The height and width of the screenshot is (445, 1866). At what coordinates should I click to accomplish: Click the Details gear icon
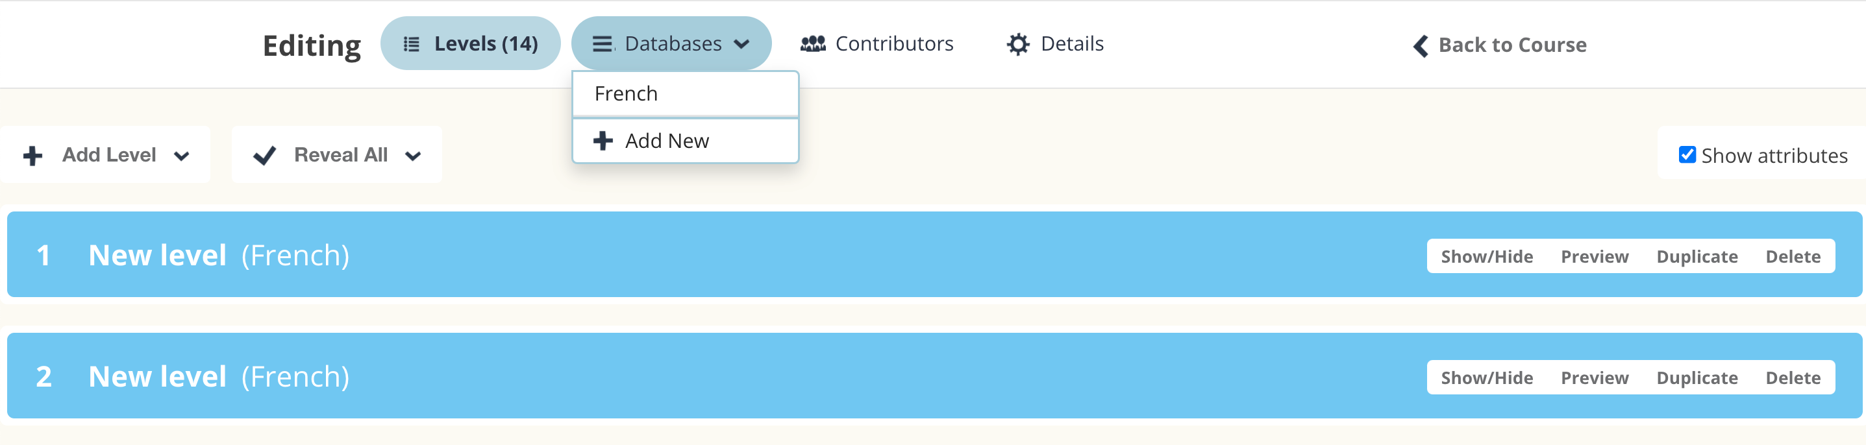(1018, 45)
